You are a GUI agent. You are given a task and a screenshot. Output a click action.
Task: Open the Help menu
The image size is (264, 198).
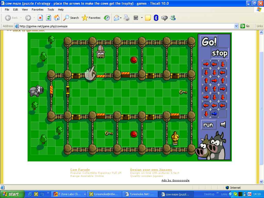pyautogui.click(x=61, y=10)
